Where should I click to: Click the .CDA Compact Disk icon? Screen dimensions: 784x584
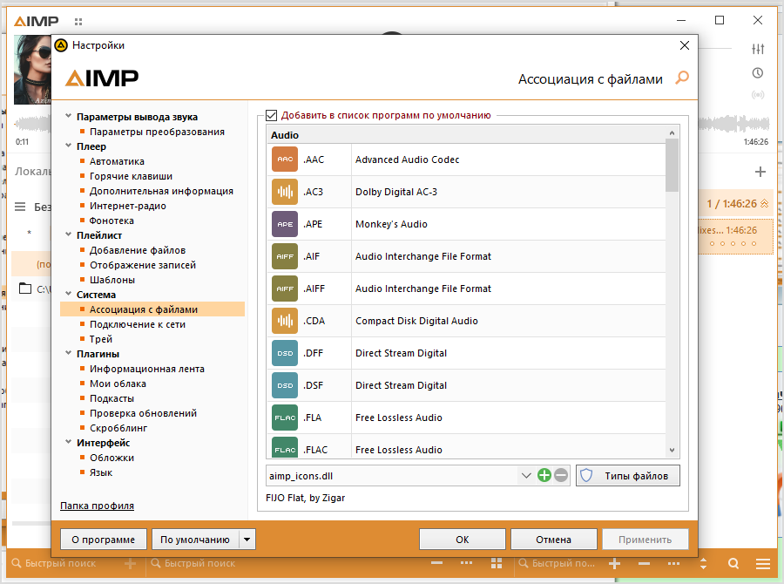point(285,321)
